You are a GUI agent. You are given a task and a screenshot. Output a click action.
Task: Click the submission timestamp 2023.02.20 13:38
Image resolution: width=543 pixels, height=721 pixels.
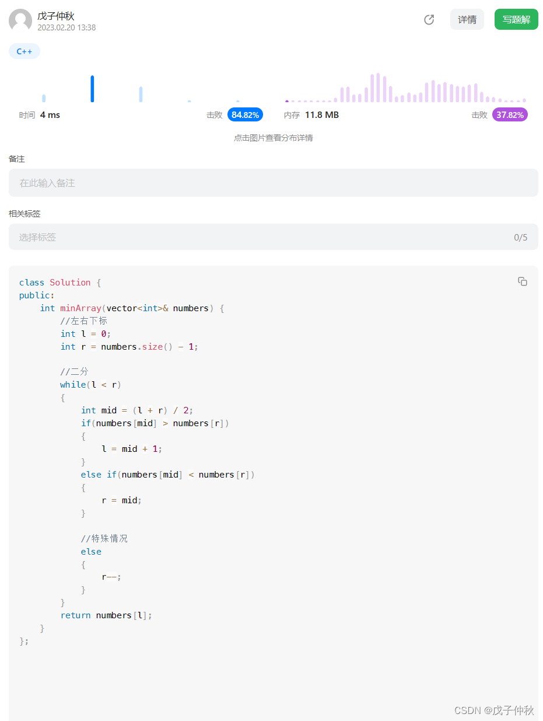(x=66, y=27)
